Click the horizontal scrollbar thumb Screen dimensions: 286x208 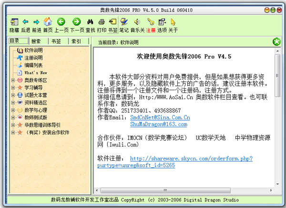[165, 190]
